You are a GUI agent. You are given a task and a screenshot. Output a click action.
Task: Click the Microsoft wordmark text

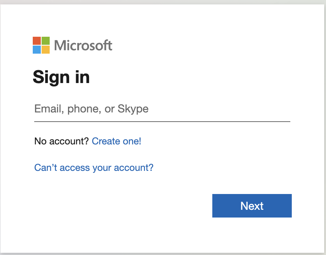(83, 45)
